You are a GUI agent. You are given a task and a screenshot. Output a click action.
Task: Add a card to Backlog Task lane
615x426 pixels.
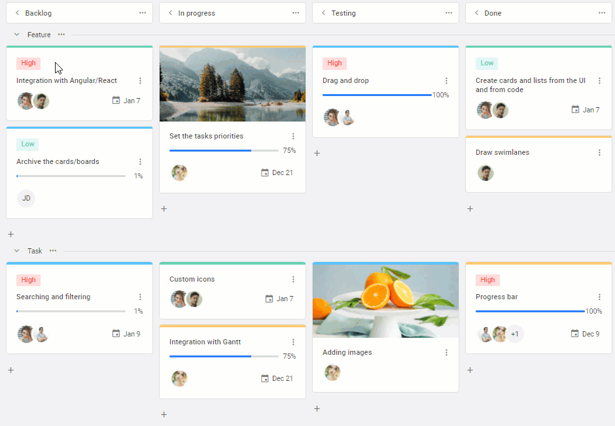(x=11, y=370)
